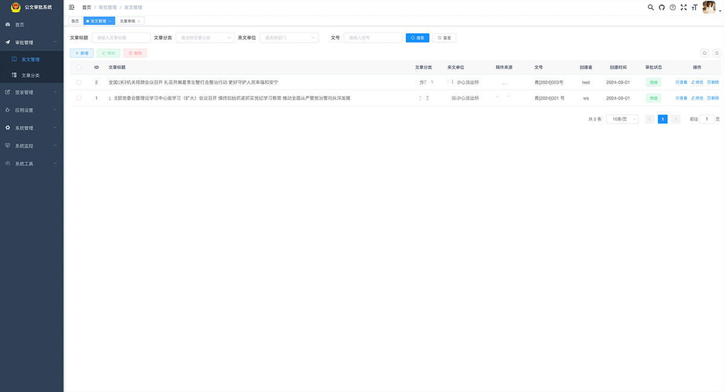The height and width of the screenshot is (392, 724).
Task: Open 文章分类 in the sidebar menu
Action: (x=30, y=75)
